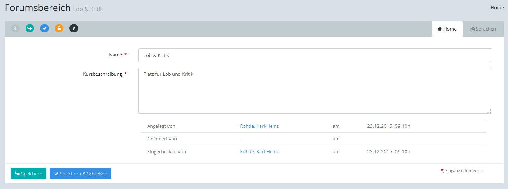Screen dimensions: 508x189
Task: Click inside the Kurzbeschreibung text area
Action: coord(315,91)
